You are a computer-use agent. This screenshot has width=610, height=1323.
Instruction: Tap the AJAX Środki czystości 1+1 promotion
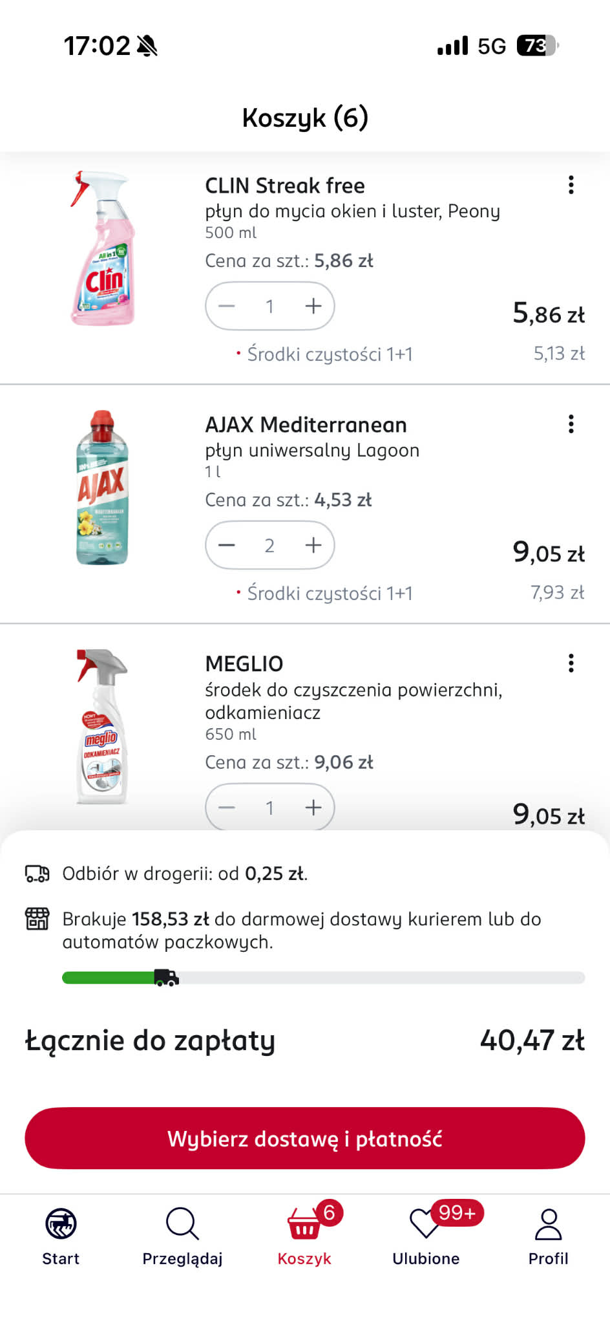330,594
